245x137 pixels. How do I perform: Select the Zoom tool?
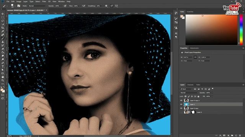(3, 80)
